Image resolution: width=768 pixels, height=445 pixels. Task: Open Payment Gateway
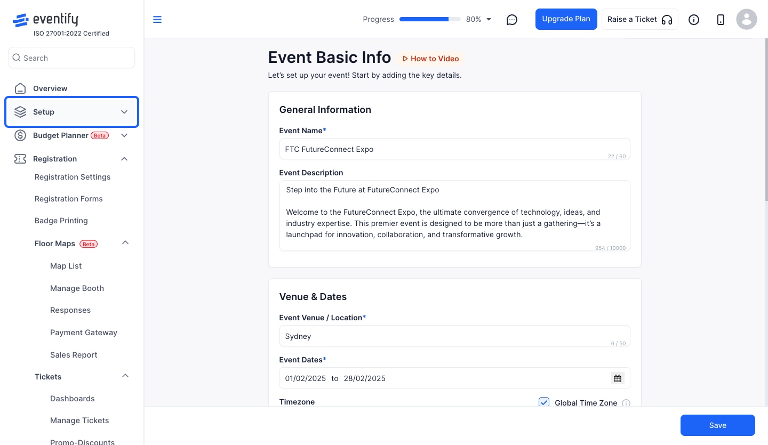pos(84,333)
